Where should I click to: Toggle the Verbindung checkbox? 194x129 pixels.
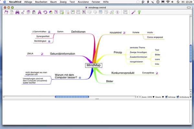(178, 97)
